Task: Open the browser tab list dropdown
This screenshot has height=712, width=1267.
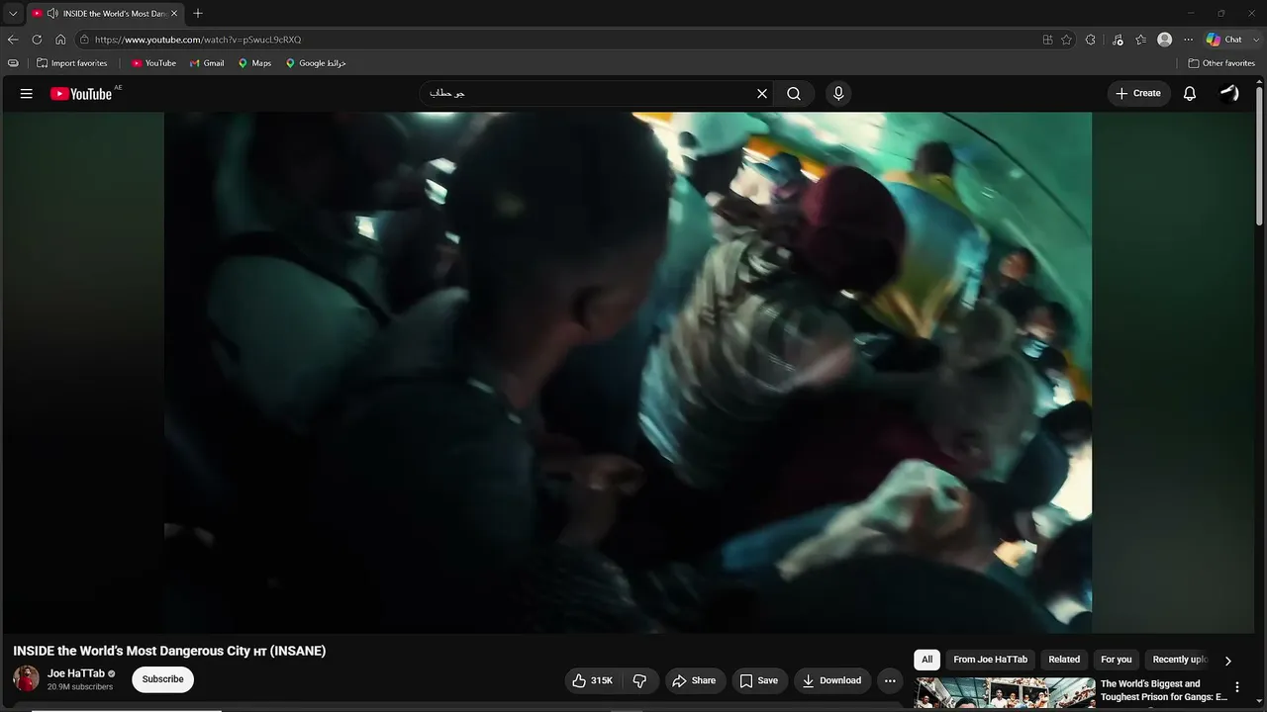Action: 13,13
